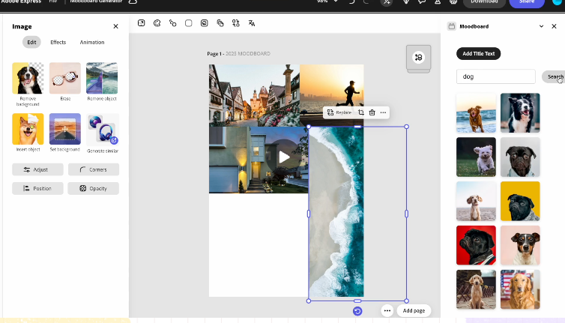
Task: Open the Opacity control
Action: [x=94, y=188]
